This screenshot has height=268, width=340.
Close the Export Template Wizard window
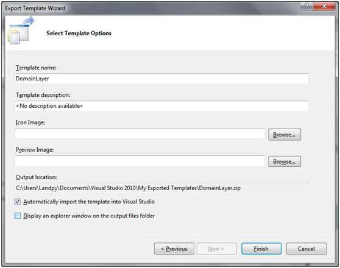coord(324,6)
